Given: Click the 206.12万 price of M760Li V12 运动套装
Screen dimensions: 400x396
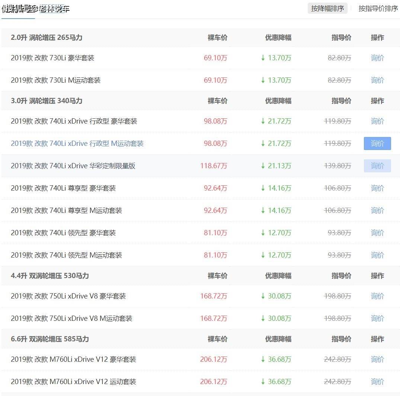Looking at the screenshot, I should 213,382.
